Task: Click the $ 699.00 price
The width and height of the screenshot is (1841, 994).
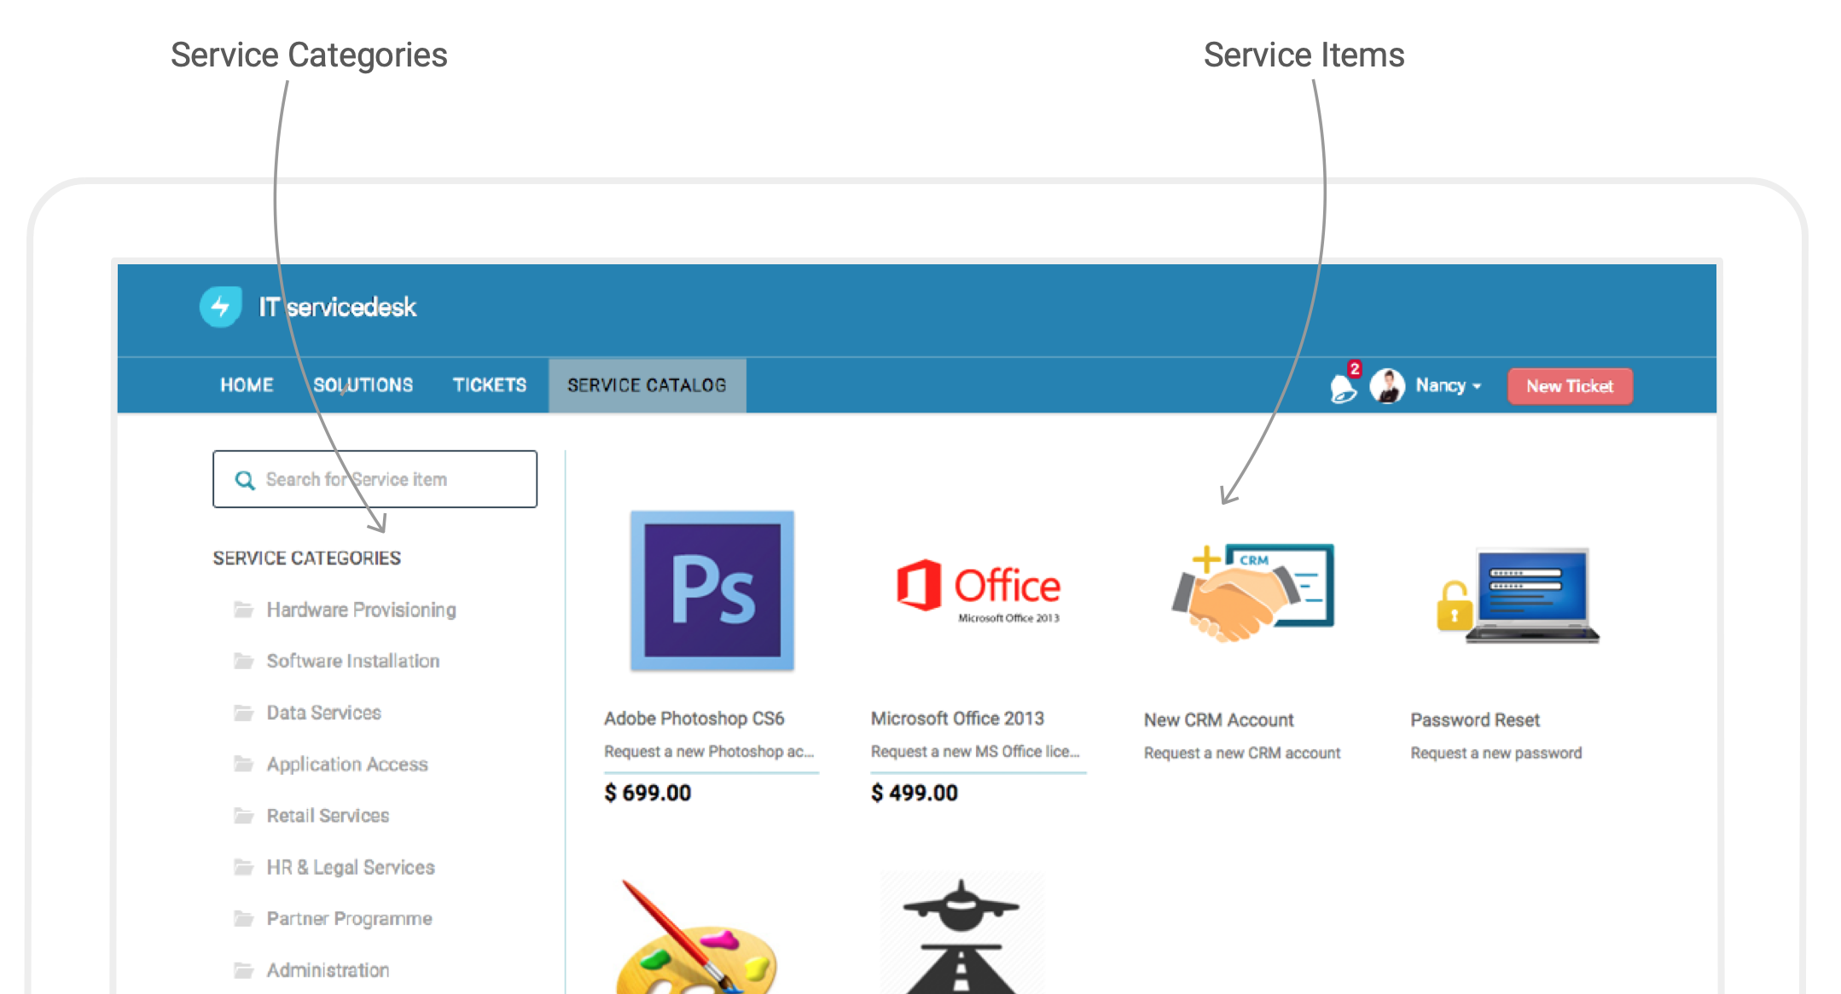Action: tap(648, 793)
